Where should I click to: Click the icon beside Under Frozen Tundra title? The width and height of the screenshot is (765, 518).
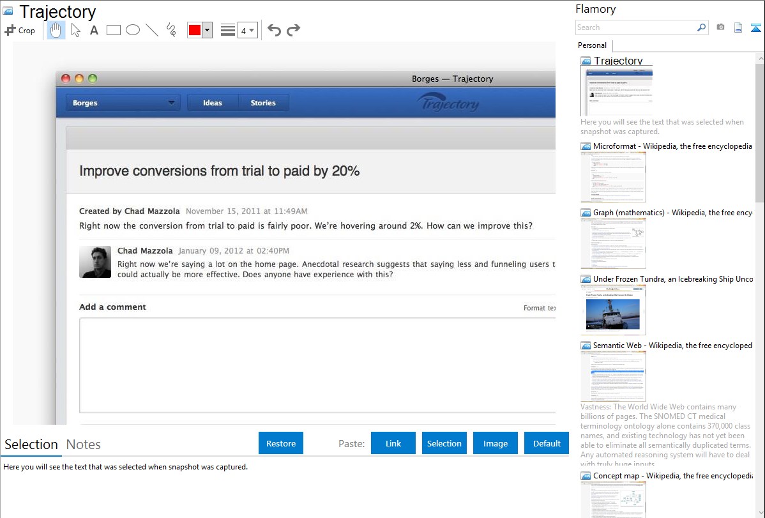pyautogui.click(x=586, y=278)
